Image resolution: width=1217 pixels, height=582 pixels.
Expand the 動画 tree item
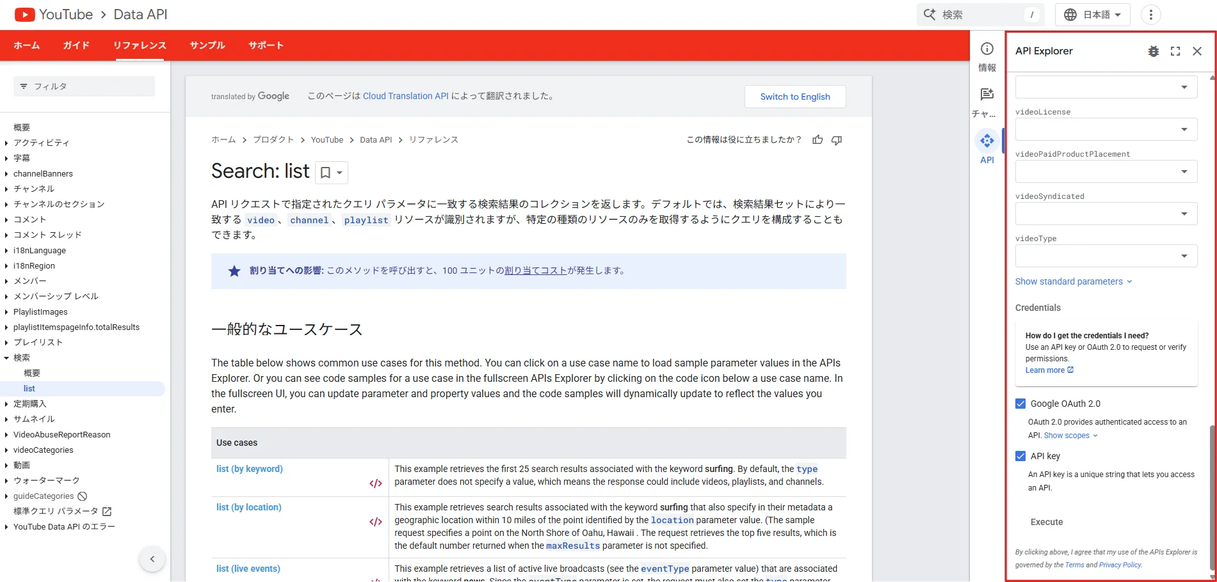click(6, 466)
